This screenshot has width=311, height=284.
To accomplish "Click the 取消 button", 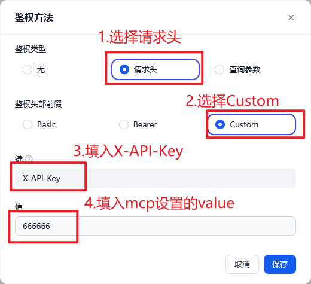I will click(x=242, y=264).
